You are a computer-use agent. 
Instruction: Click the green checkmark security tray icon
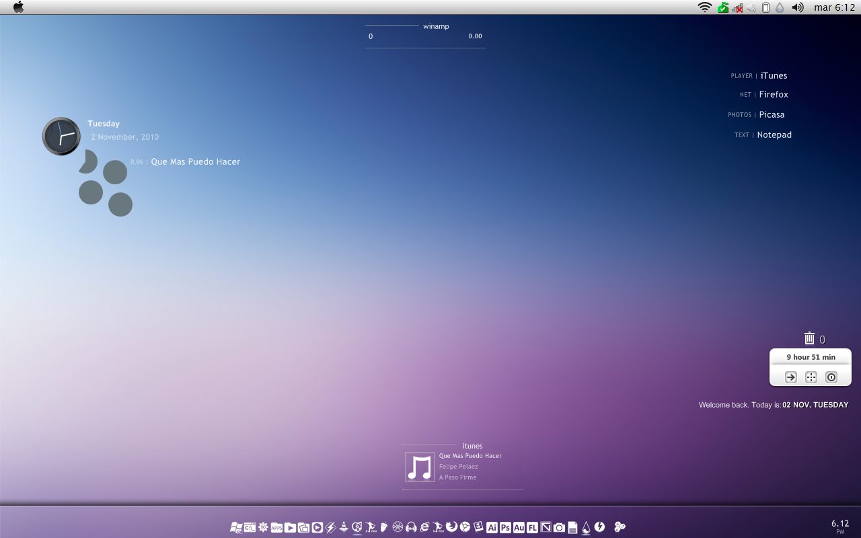click(723, 7)
